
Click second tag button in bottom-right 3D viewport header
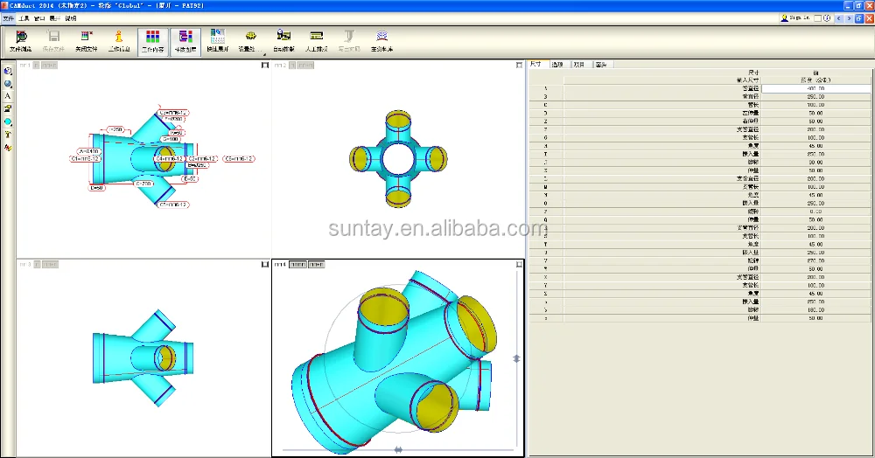click(x=317, y=265)
